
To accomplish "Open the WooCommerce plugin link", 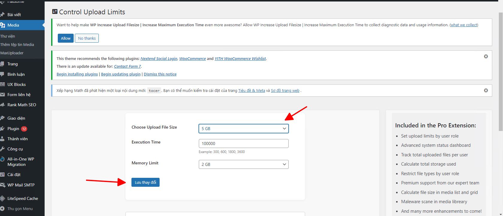I will click(x=193, y=59).
